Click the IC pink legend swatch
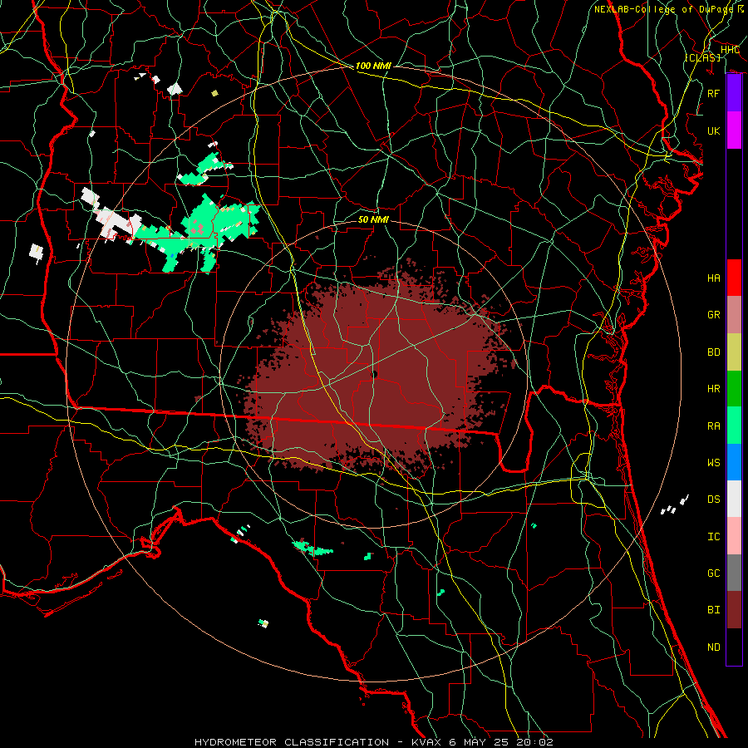748x748 pixels. coord(734,536)
